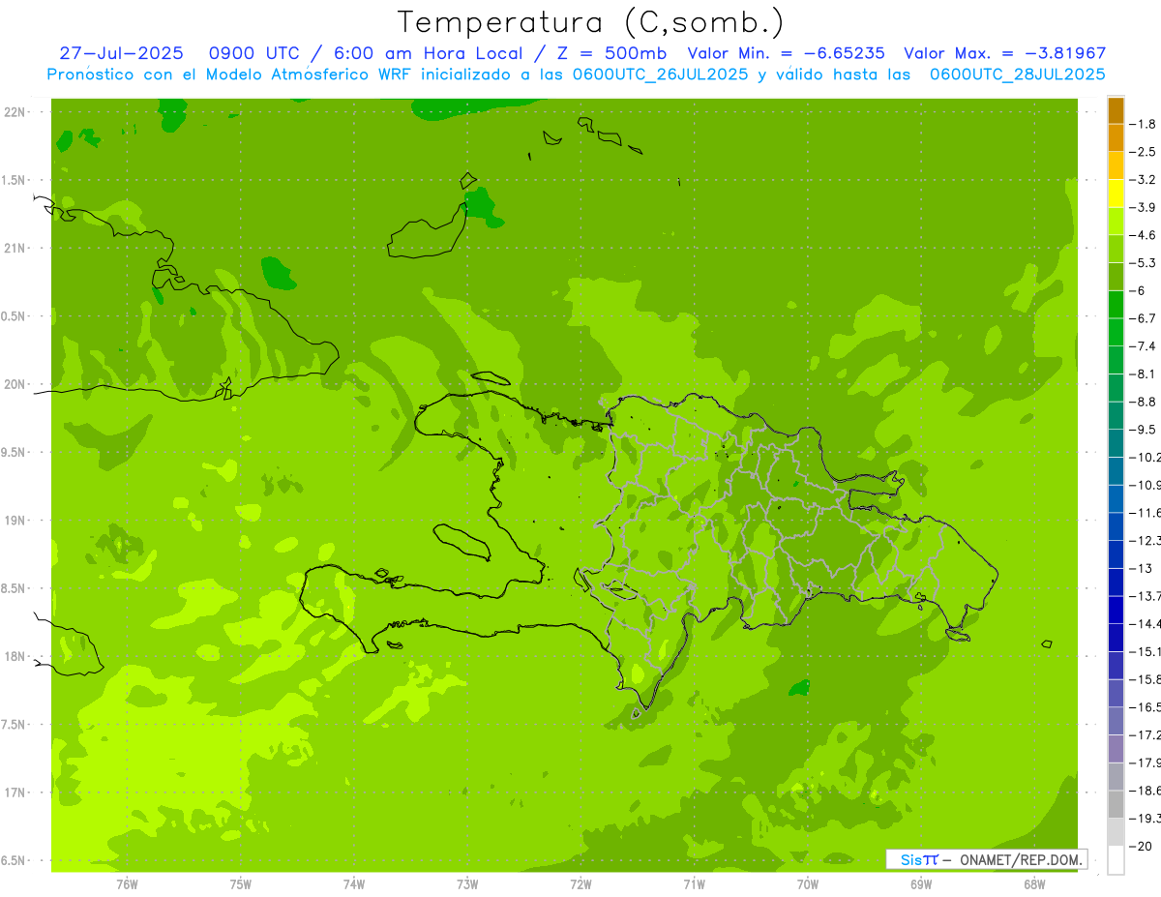The width and height of the screenshot is (1161, 897).
Task: Click the '71W' longitude label
Action: click(x=694, y=884)
